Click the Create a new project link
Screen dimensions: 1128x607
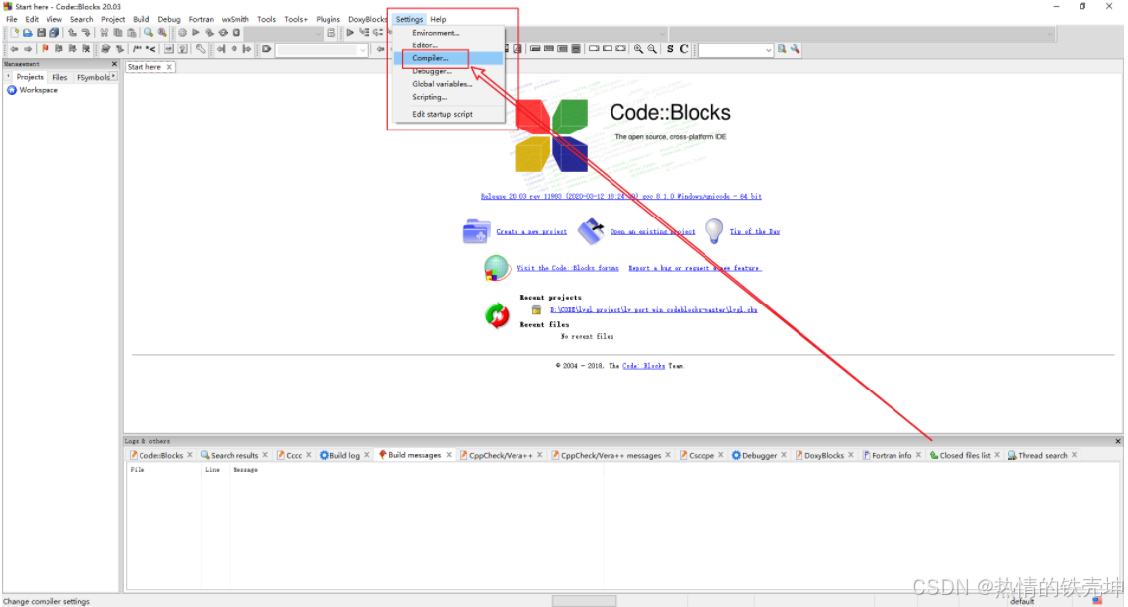coord(533,231)
